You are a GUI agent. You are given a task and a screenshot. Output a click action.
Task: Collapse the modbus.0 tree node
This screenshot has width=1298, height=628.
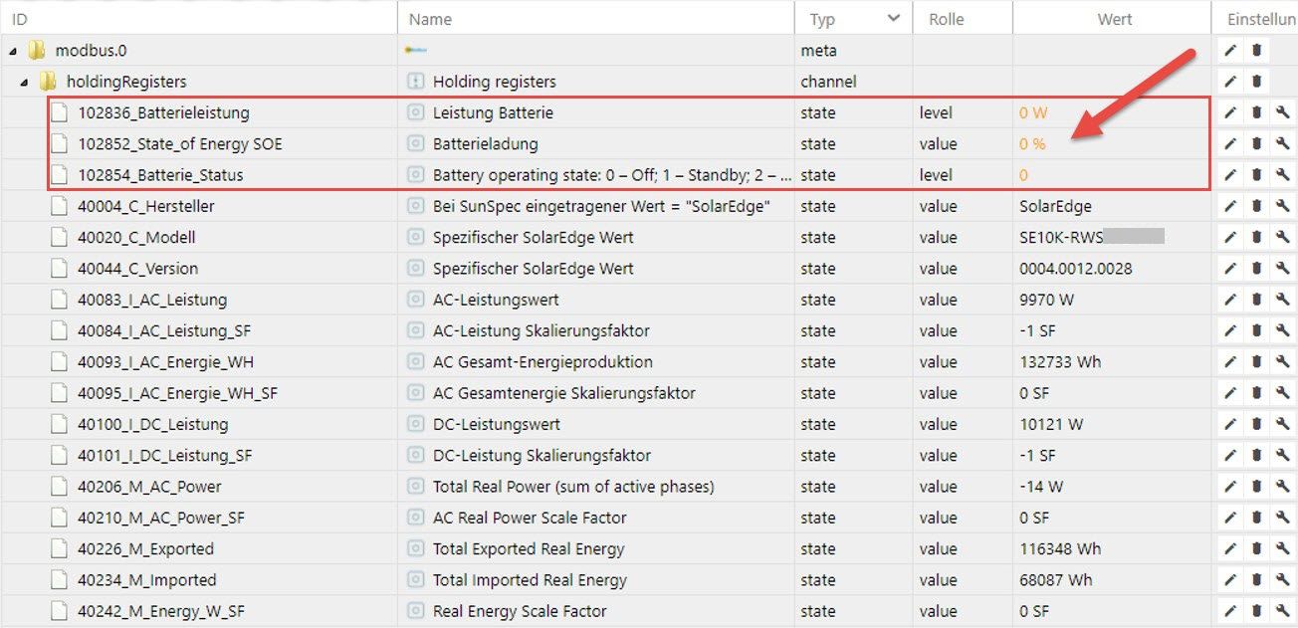pyautogui.click(x=13, y=51)
